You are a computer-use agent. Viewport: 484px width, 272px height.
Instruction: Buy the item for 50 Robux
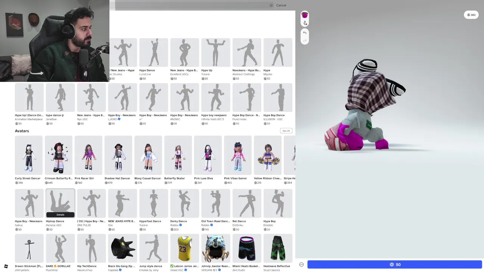(395, 264)
